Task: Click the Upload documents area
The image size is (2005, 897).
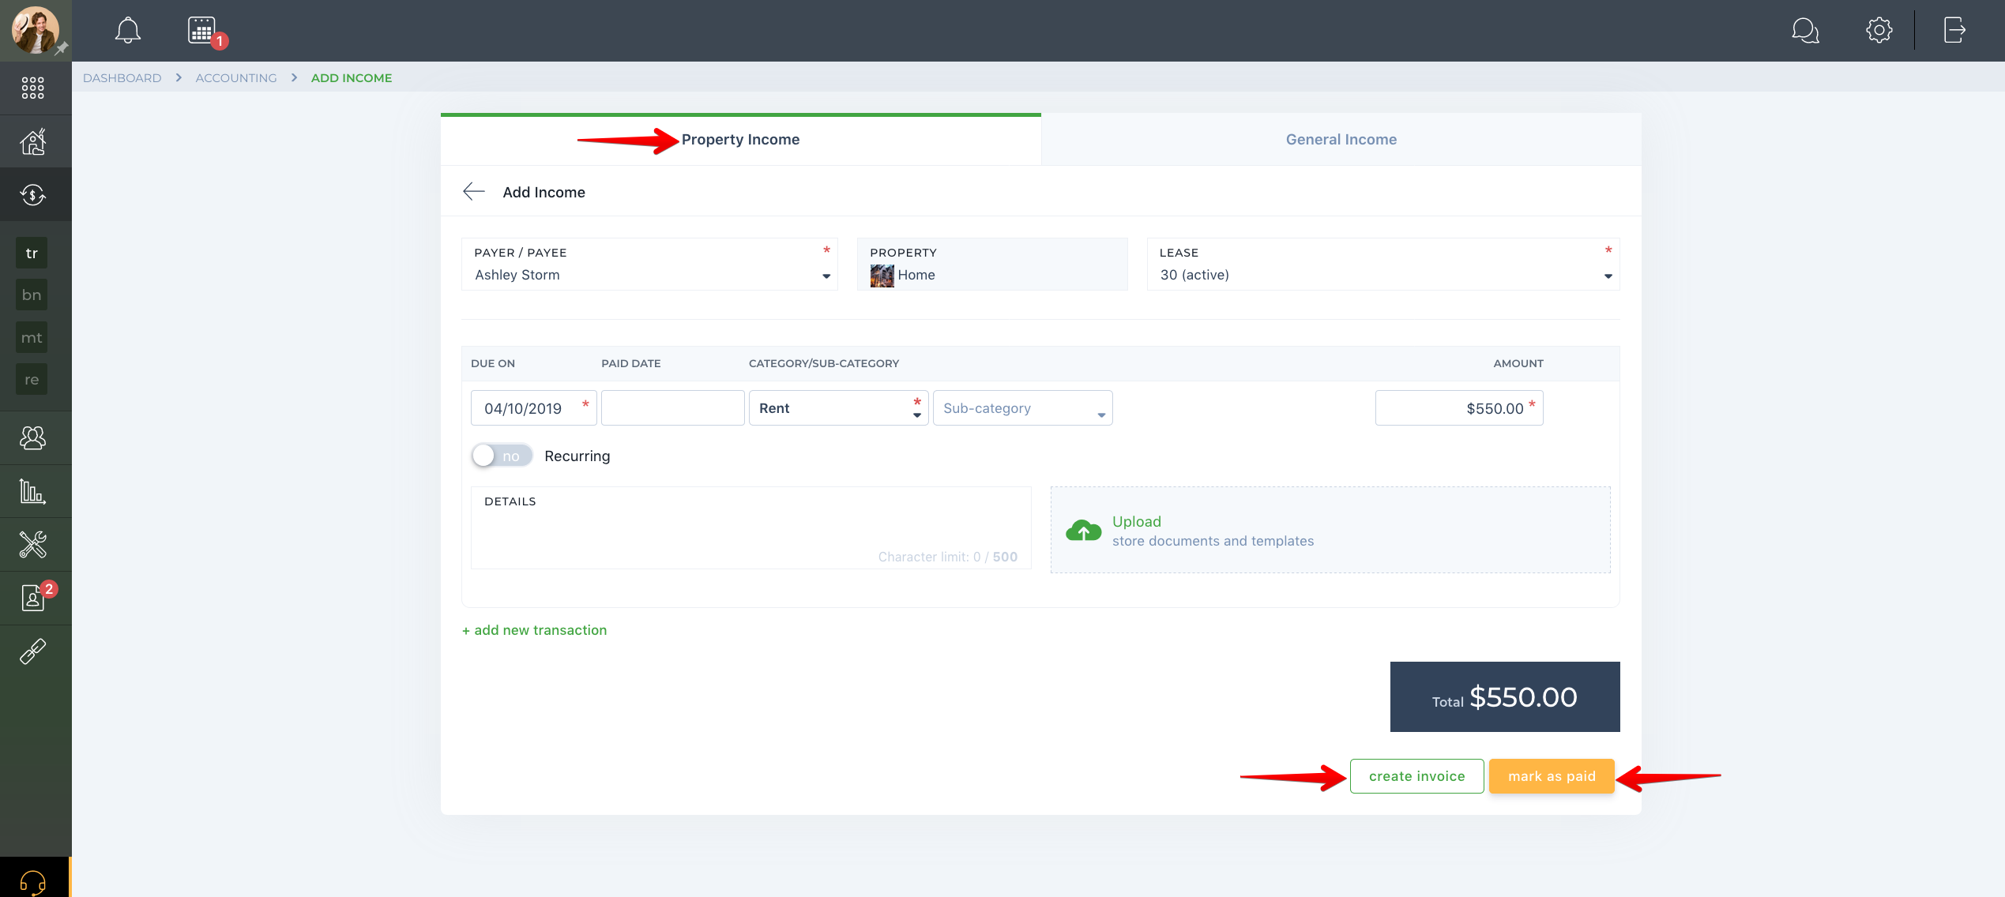Action: point(1330,530)
